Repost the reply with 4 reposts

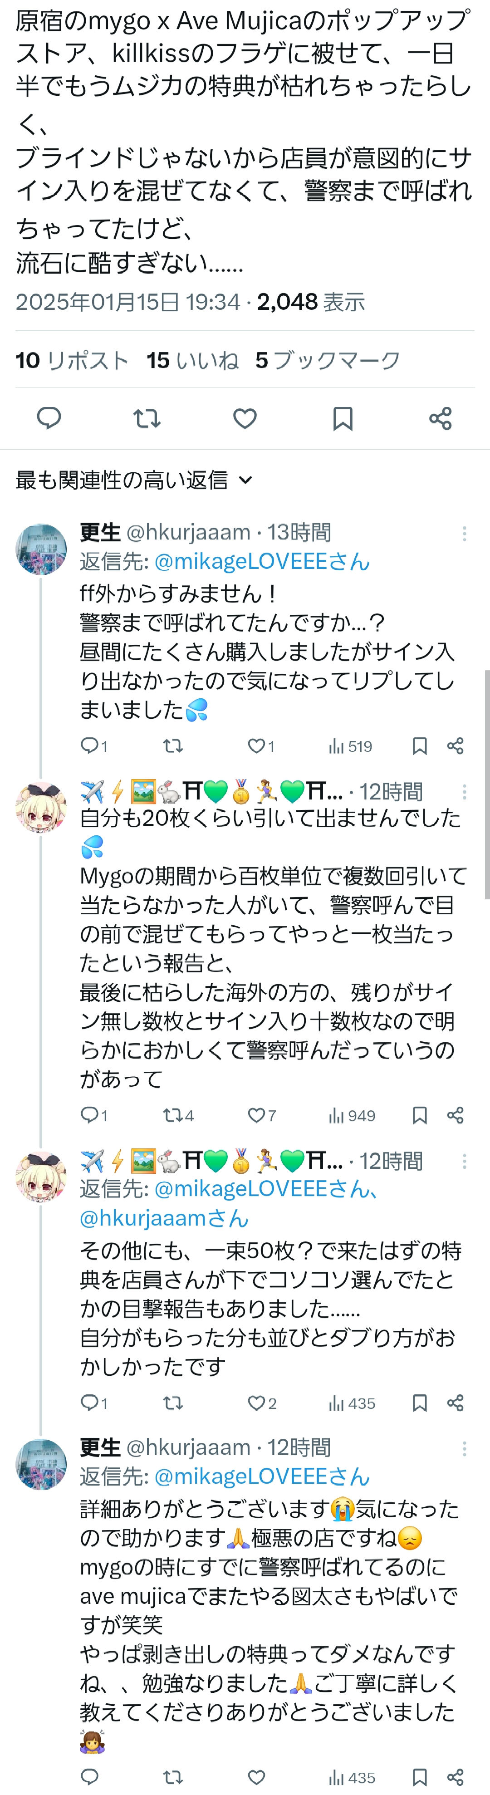tap(172, 1116)
